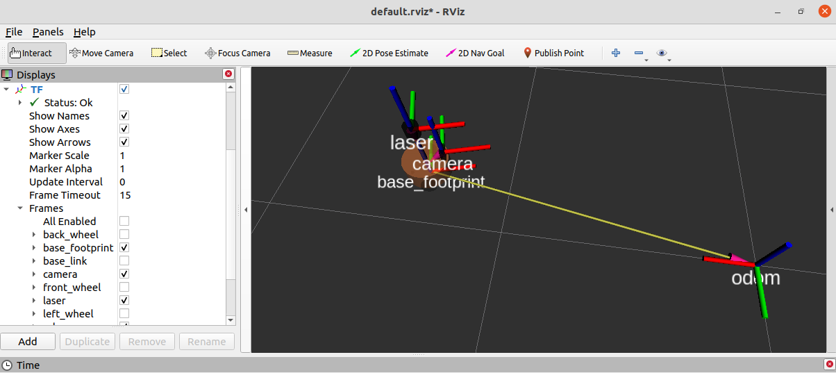Click the Add display button

[x=28, y=341]
